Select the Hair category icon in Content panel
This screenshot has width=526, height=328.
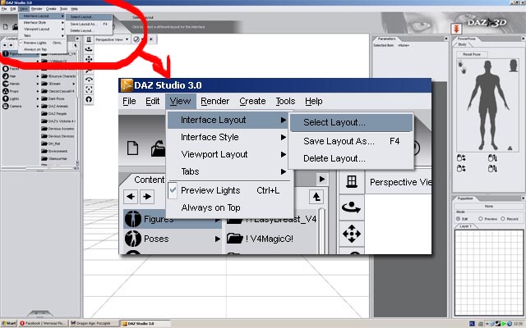click(x=6, y=76)
